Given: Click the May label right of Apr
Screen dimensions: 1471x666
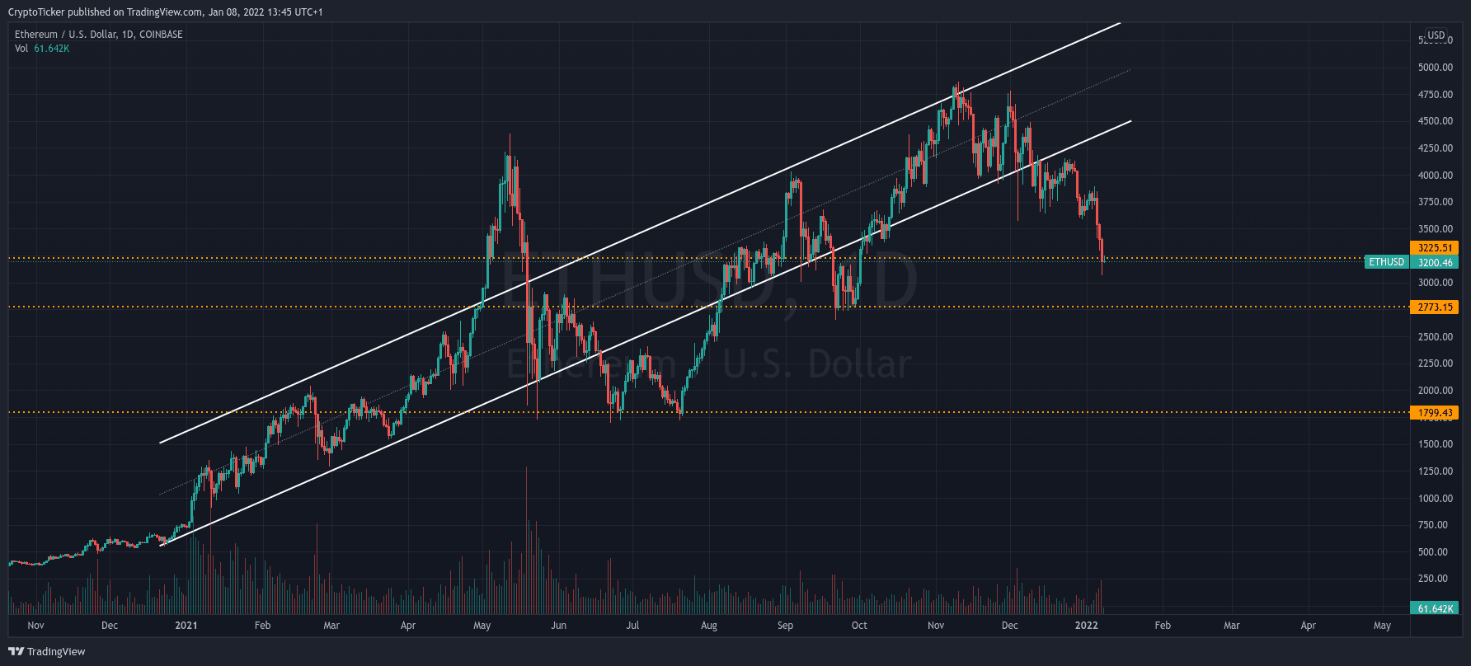Looking at the screenshot, I should click(x=1382, y=626).
